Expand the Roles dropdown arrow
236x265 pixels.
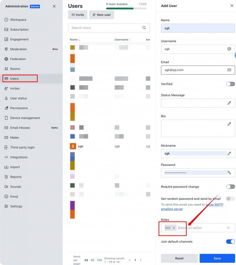(x=228, y=228)
